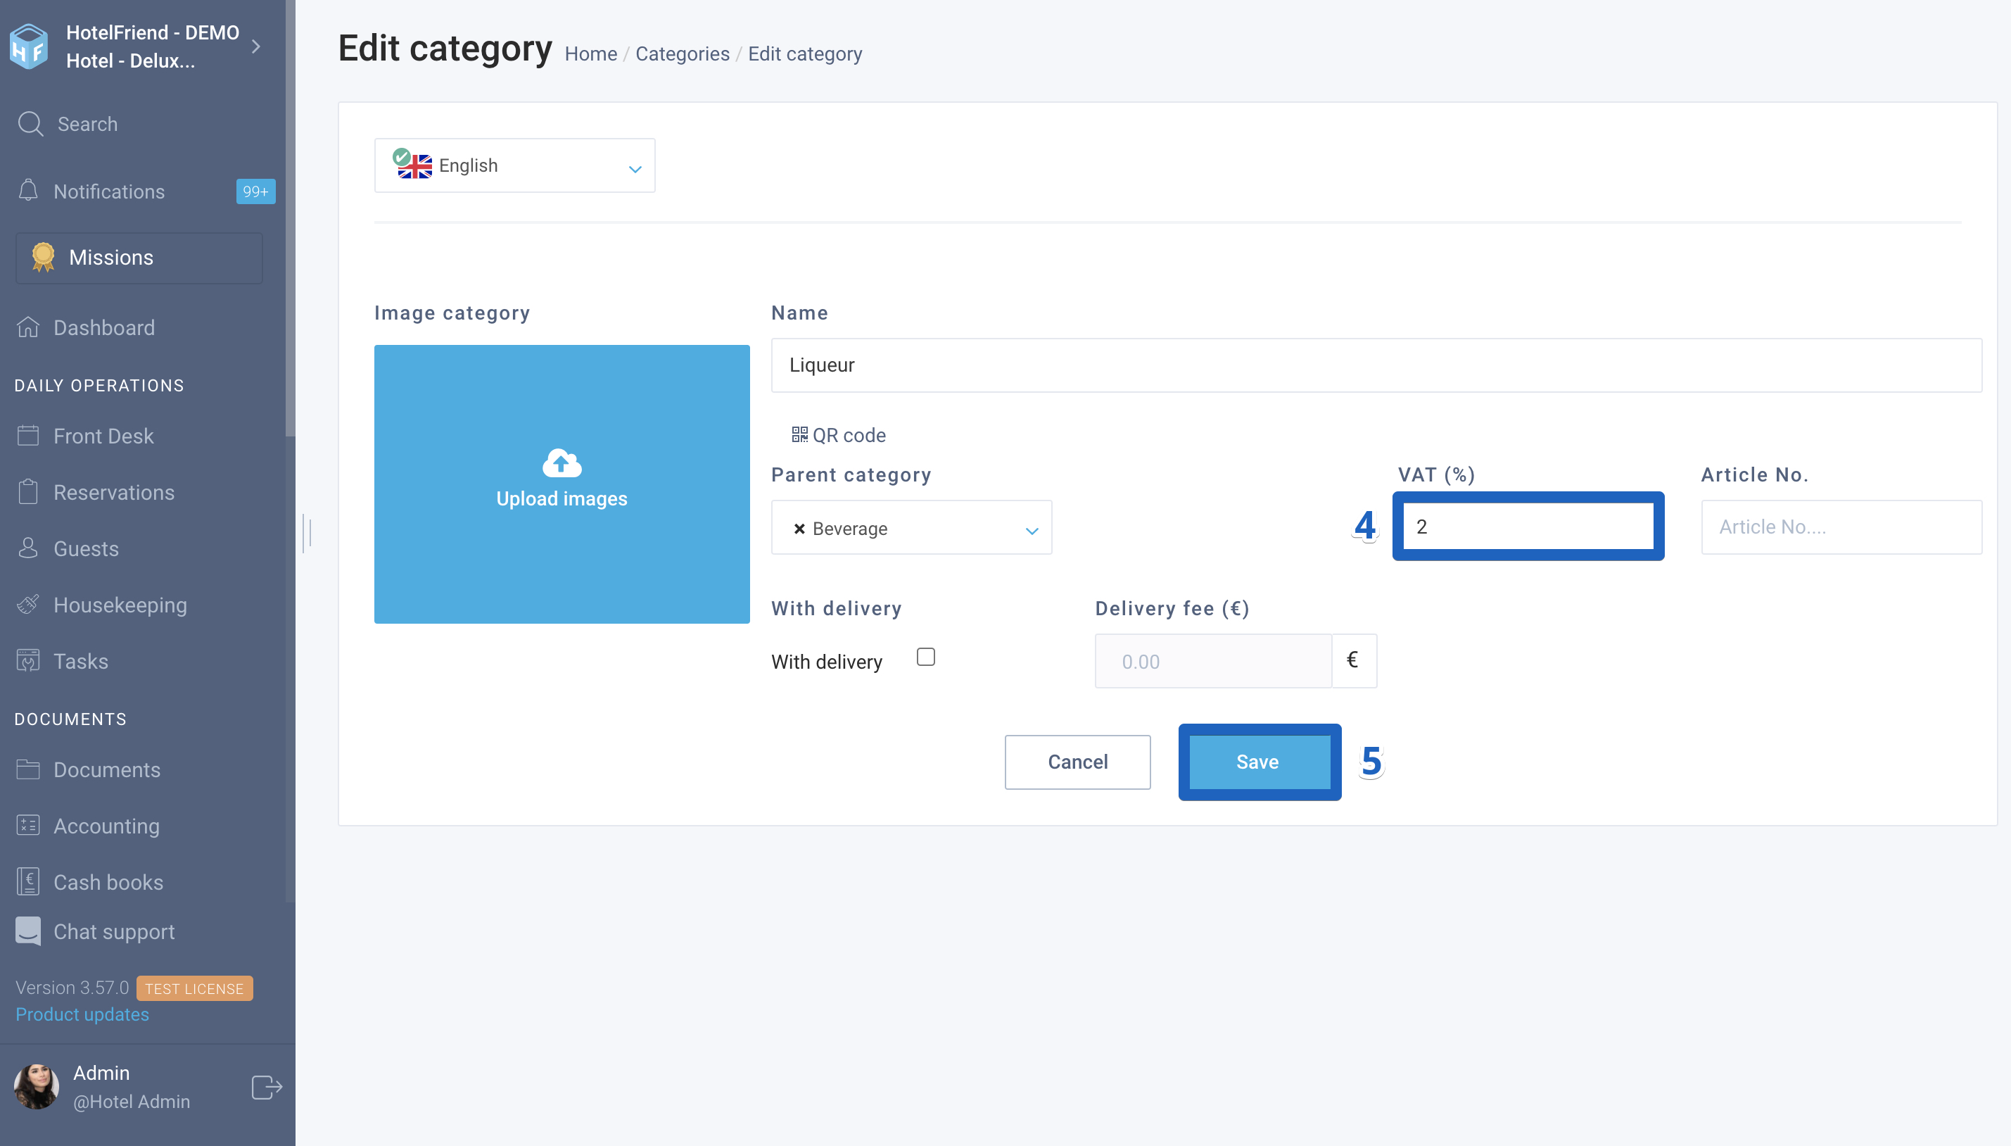
Task: Remove Beverage with the x icon
Action: tap(799, 529)
